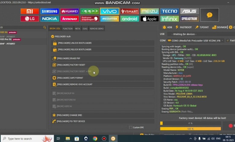Pick the Qualcomm Snapdragon tile
Image resolution: width=235 pixels, height=142 pixels.
point(89,19)
